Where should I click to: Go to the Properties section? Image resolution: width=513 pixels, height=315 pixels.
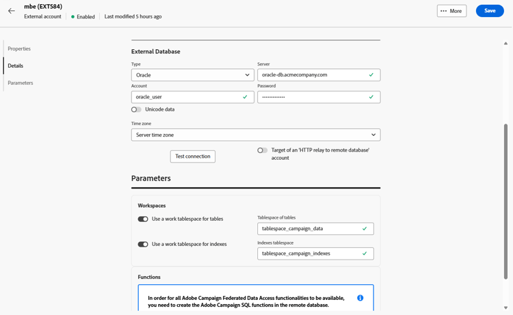tap(19, 49)
